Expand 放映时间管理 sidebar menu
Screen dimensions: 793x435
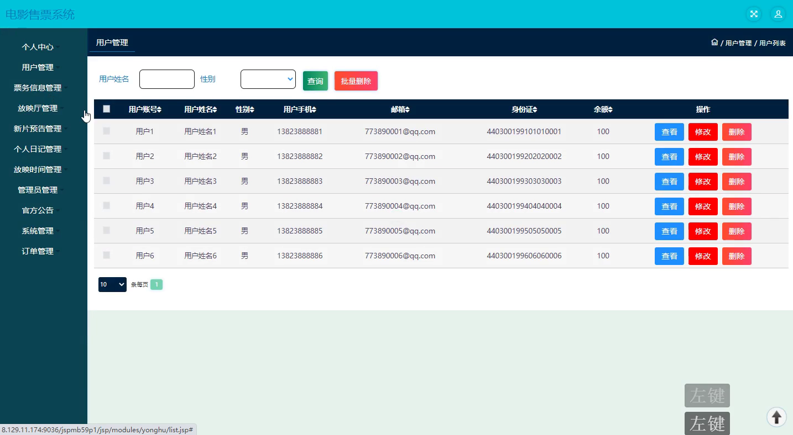click(38, 169)
